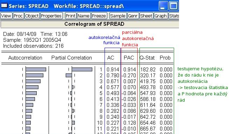
Task: Select AC value 0.413 for lag 6
Action: coord(113,99)
